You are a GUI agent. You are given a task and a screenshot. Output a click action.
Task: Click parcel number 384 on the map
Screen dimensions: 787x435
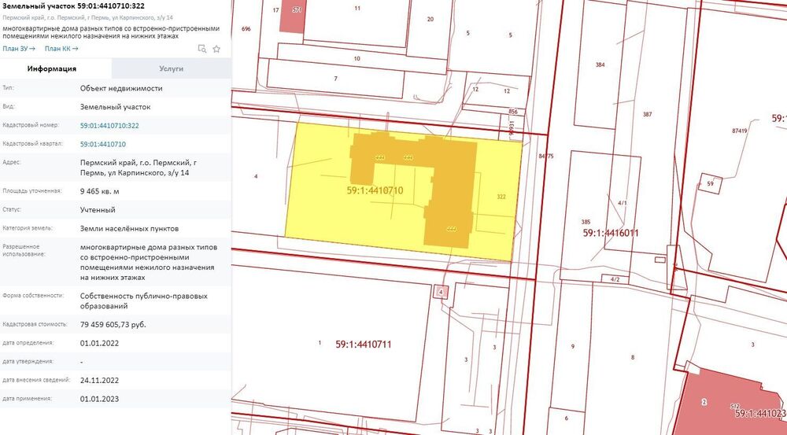pos(600,65)
